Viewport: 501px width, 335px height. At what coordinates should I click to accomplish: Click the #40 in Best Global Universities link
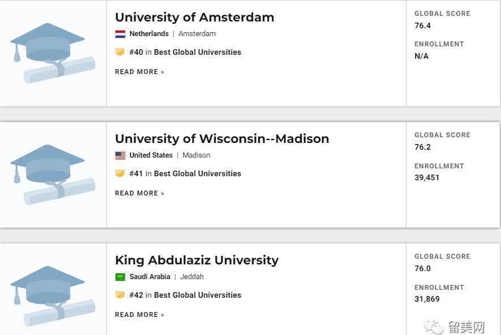[x=185, y=52]
